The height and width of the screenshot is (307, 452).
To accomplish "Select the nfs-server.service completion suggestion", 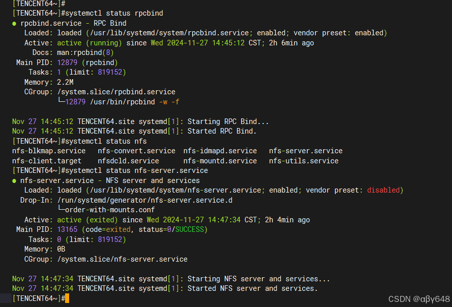I will 306,151.
